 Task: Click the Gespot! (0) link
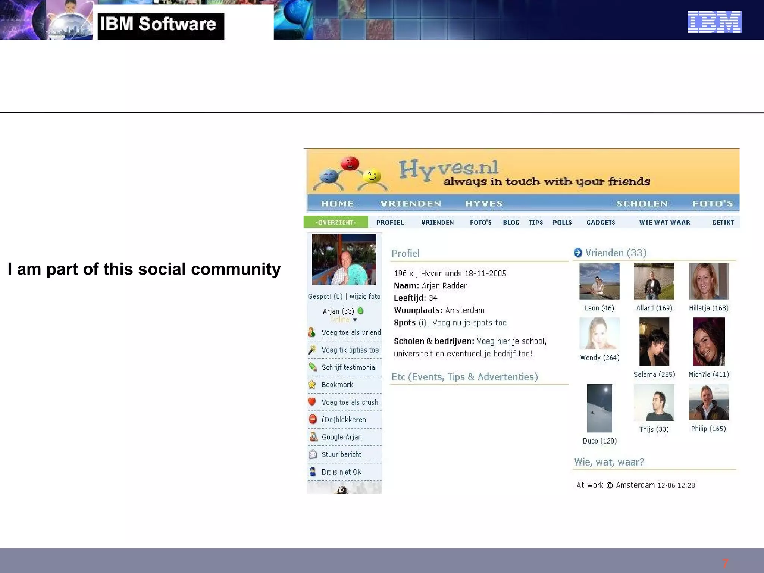[x=325, y=296]
